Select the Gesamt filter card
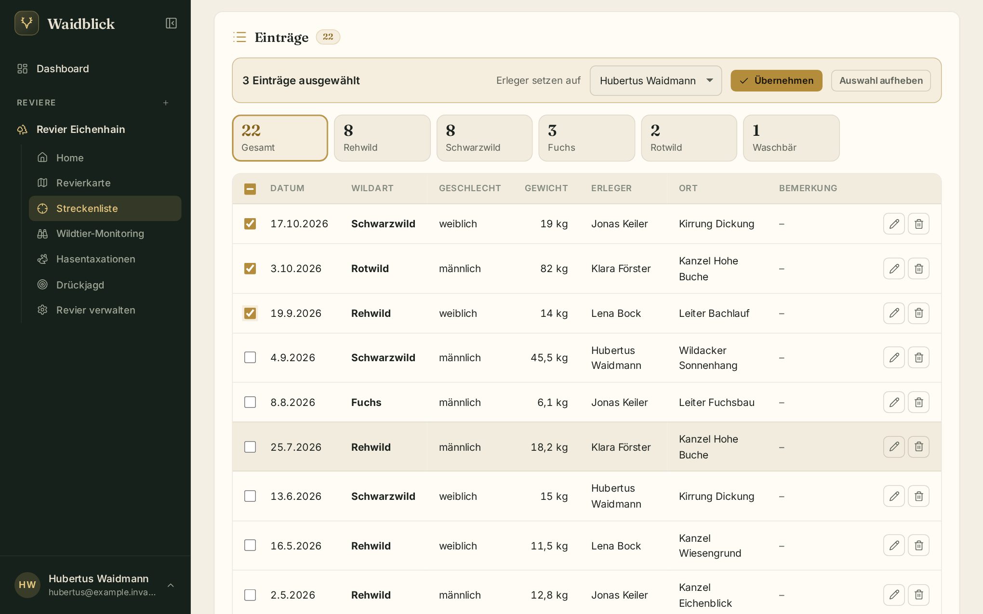983x614 pixels. point(280,138)
